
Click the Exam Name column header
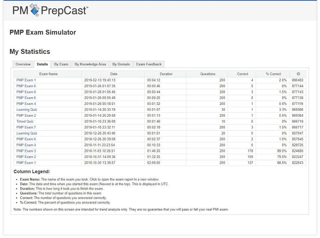coord(48,74)
